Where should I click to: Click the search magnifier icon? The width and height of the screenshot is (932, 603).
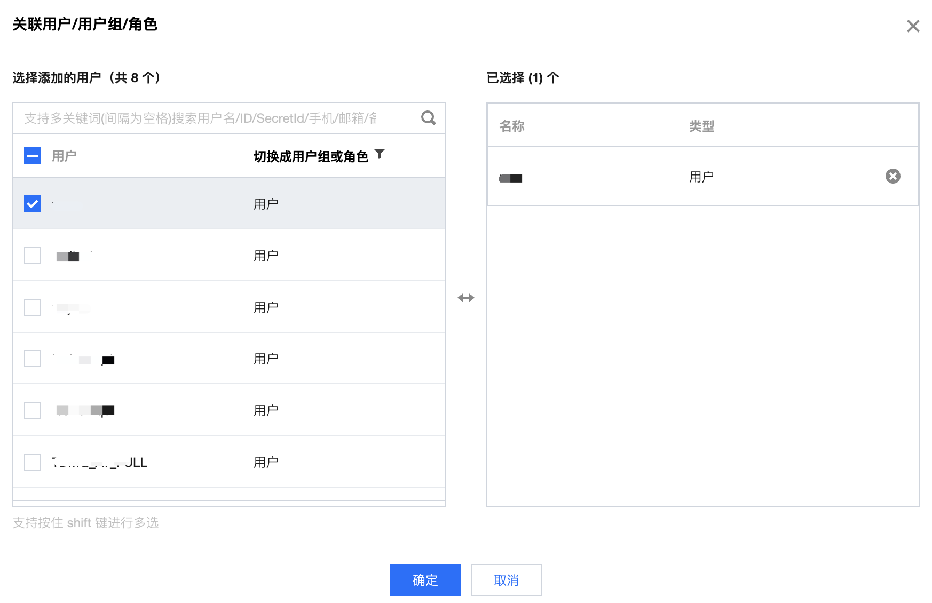pyautogui.click(x=428, y=118)
